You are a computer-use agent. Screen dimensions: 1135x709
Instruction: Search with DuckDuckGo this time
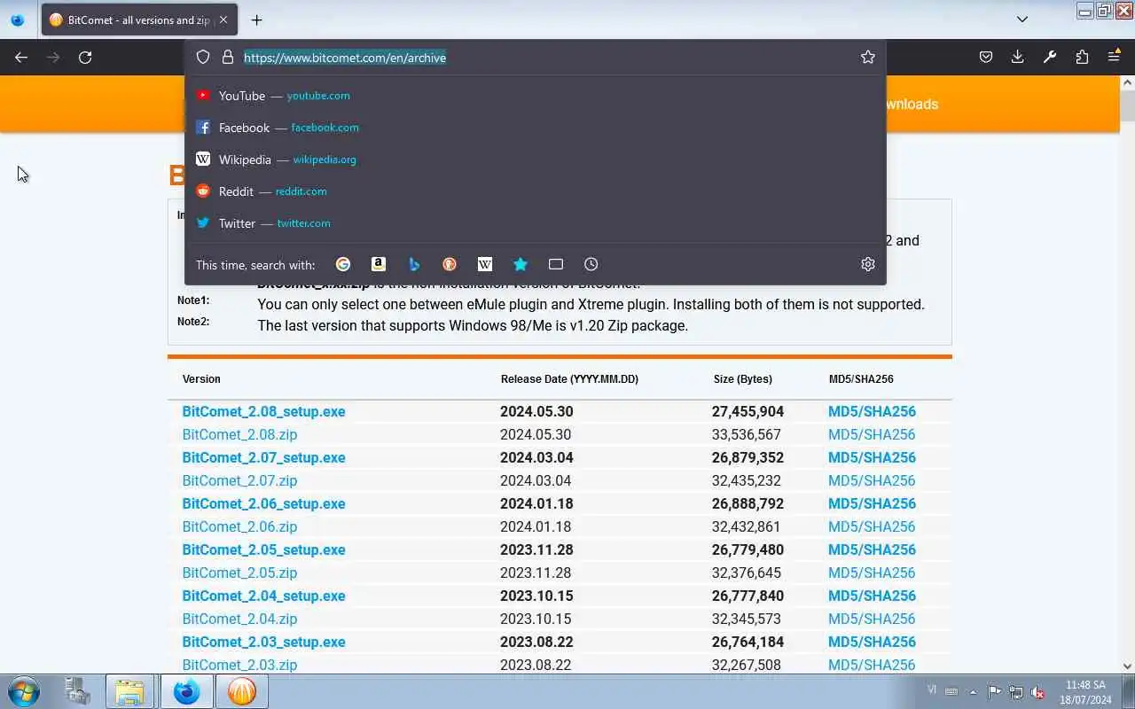(450, 264)
